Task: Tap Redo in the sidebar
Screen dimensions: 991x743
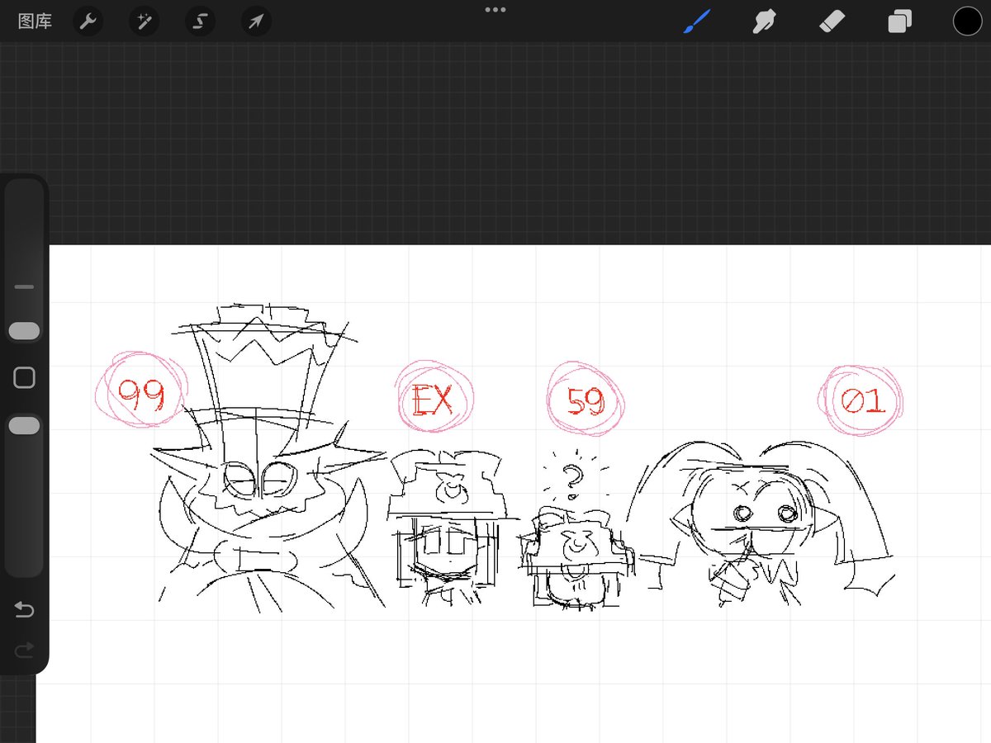Action: click(24, 650)
